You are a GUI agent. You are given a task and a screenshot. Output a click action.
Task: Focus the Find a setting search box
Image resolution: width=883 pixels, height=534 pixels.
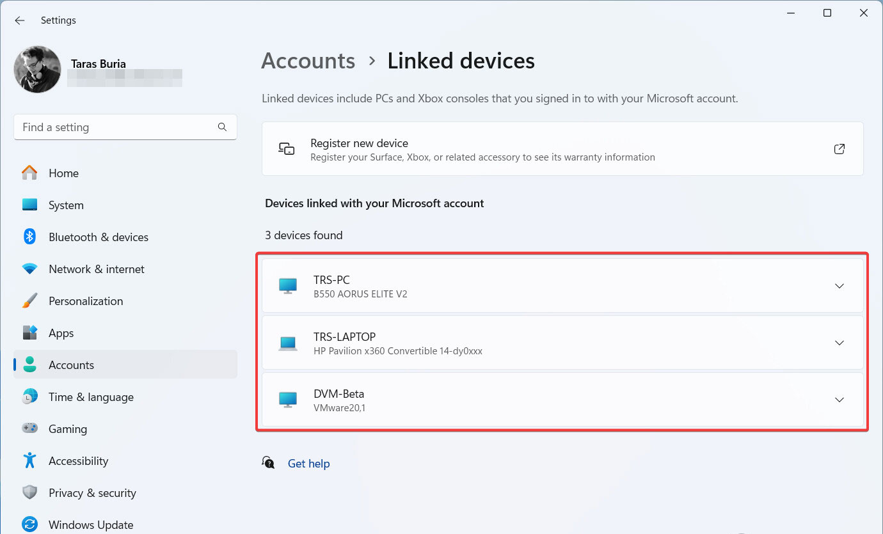pos(125,127)
